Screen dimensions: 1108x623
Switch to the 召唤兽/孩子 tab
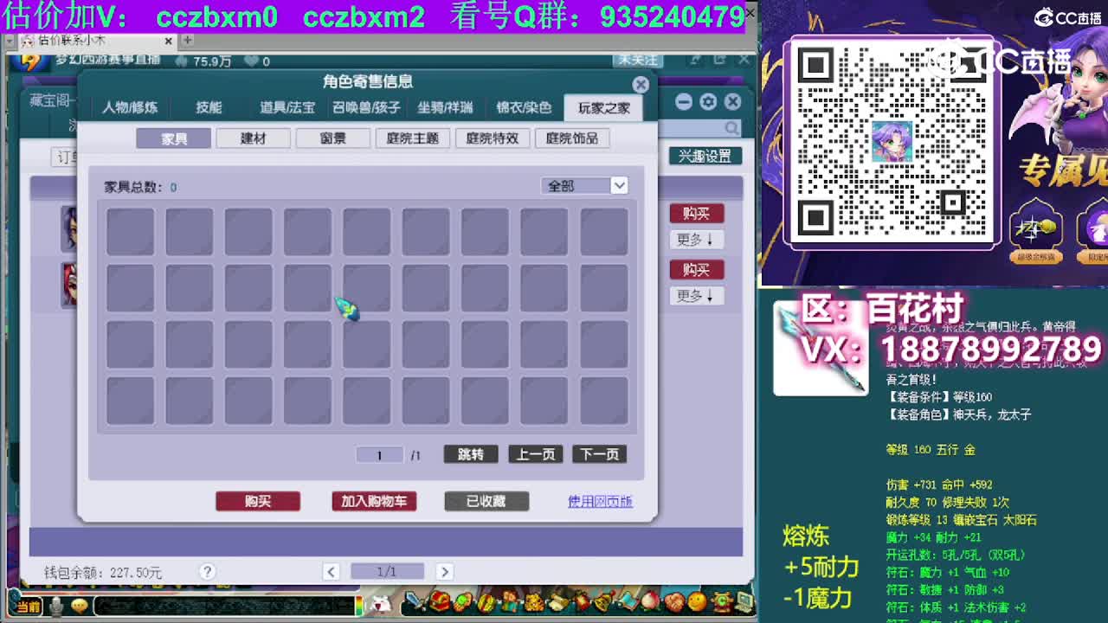point(366,107)
